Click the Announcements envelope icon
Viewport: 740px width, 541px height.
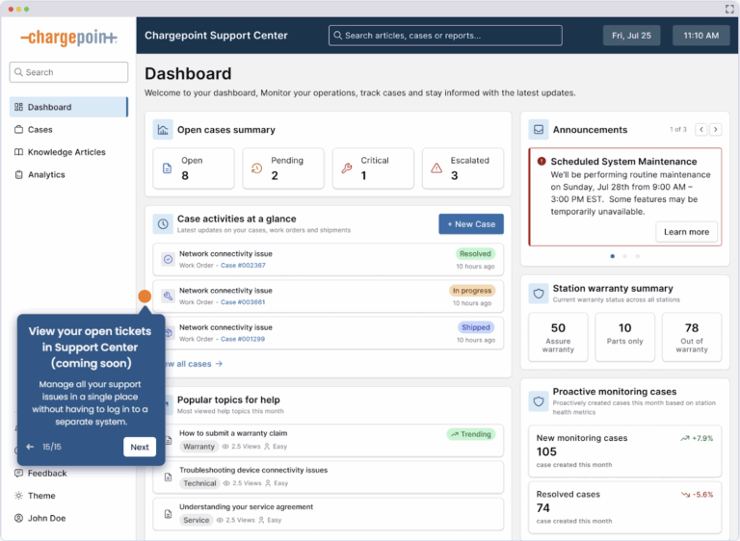pyautogui.click(x=539, y=130)
